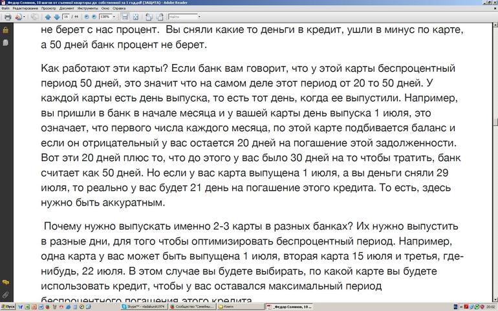Open the Find field dropdown arrow
This screenshot has height=311, width=498.
tap(198, 17)
